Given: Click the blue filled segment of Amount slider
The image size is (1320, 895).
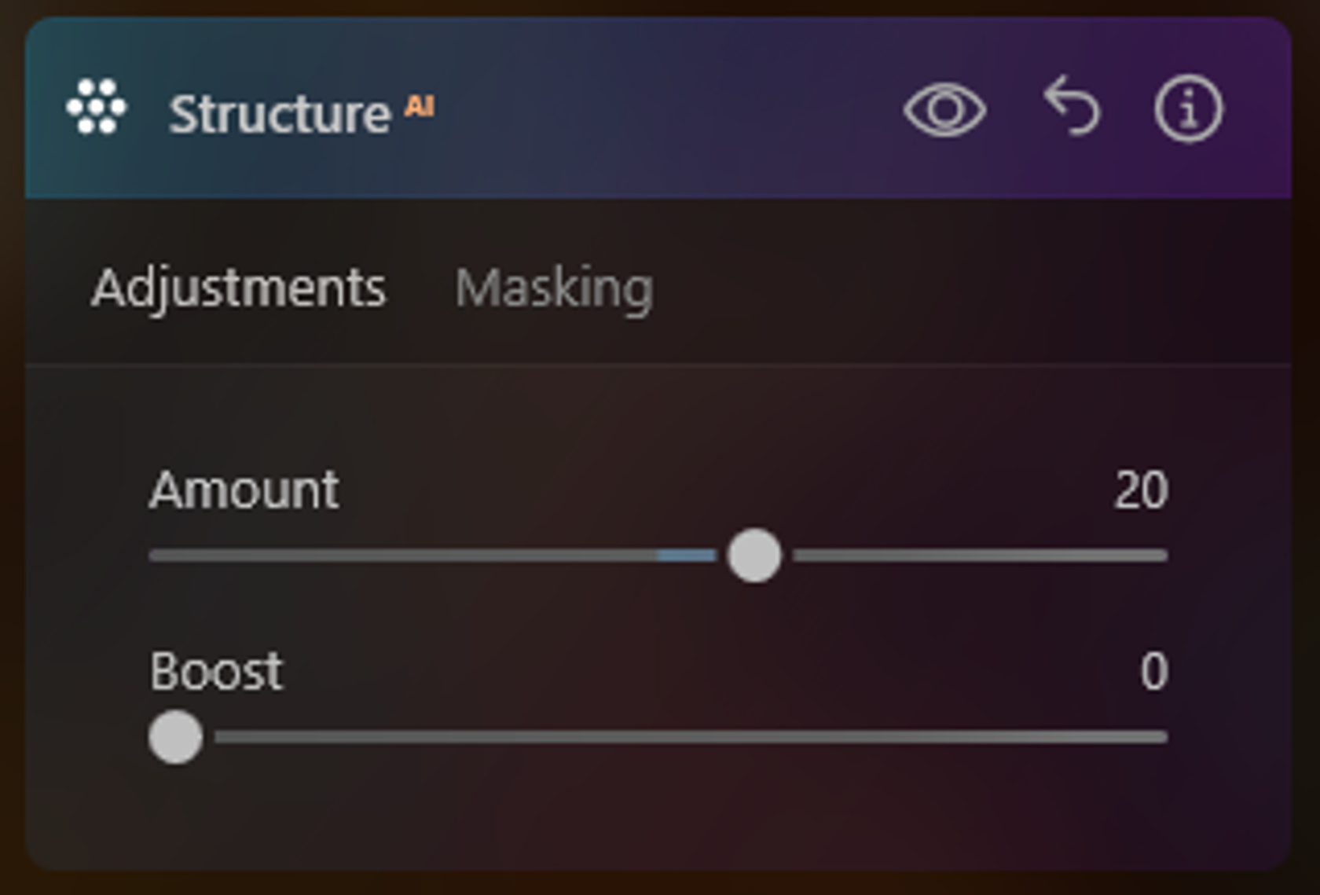Looking at the screenshot, I should click(687, 556).
